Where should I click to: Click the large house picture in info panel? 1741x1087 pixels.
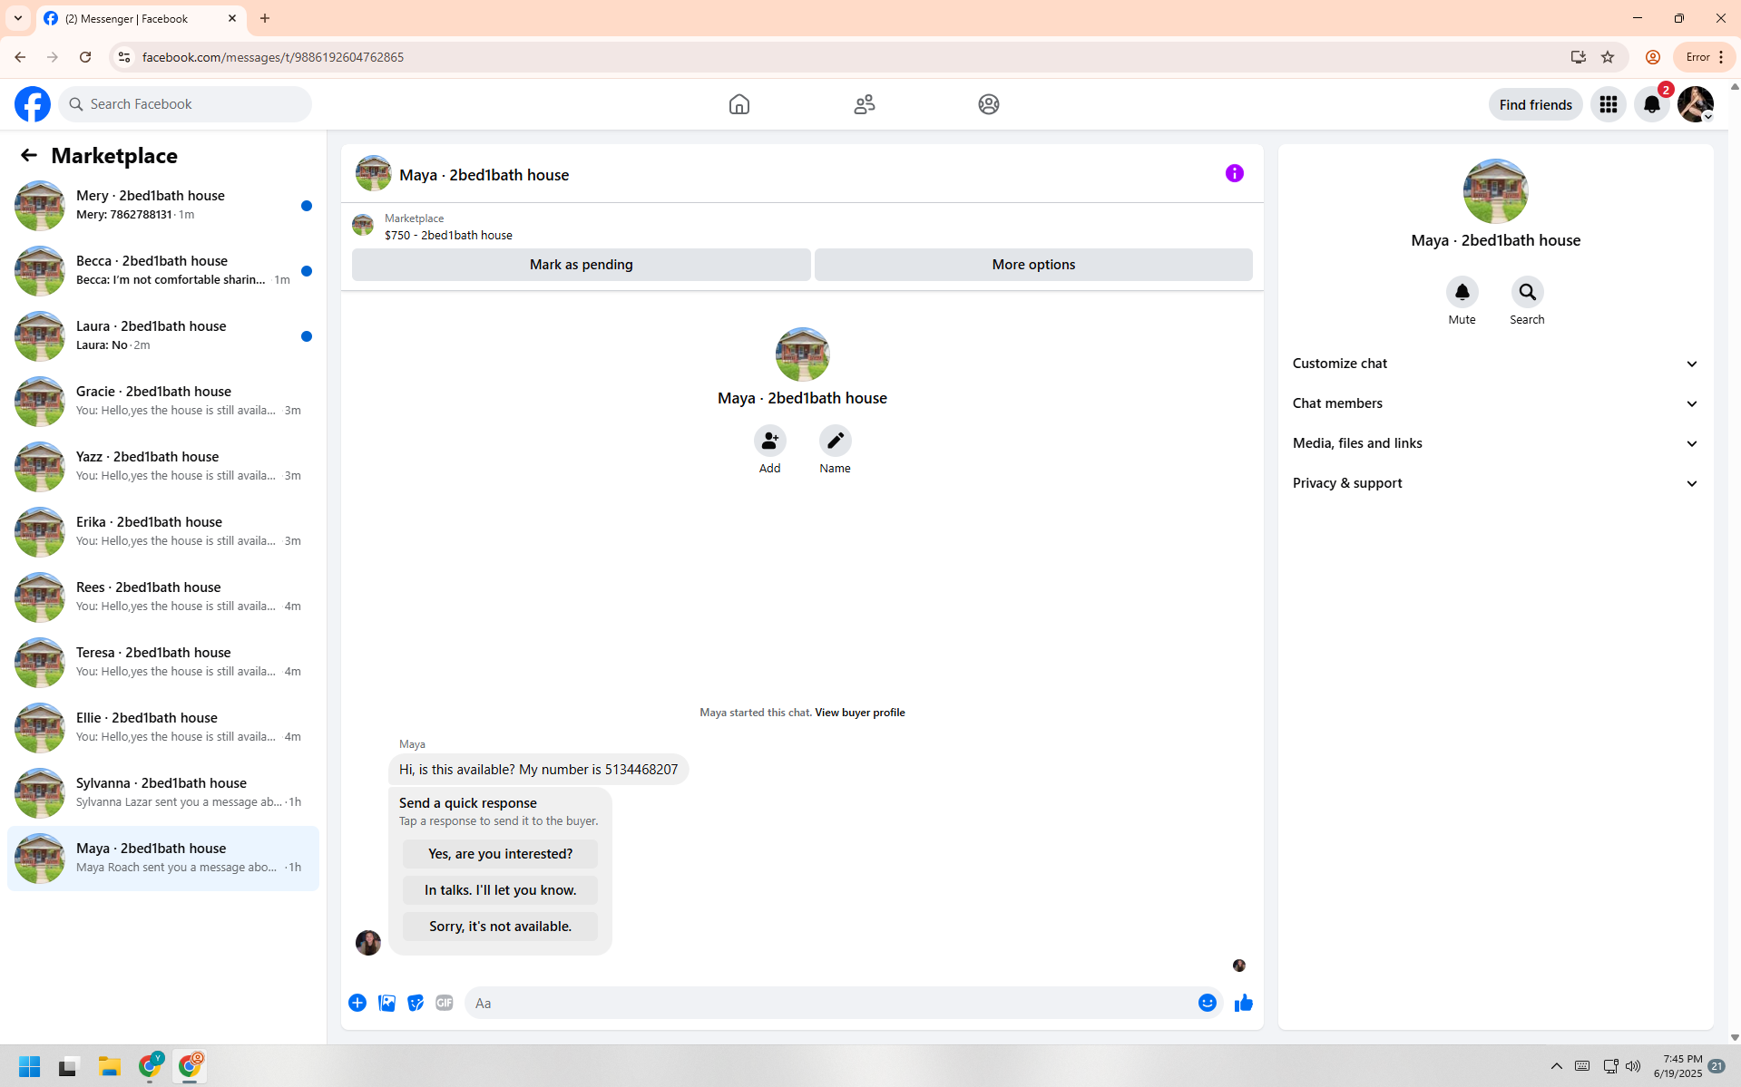click(1495, 191)
